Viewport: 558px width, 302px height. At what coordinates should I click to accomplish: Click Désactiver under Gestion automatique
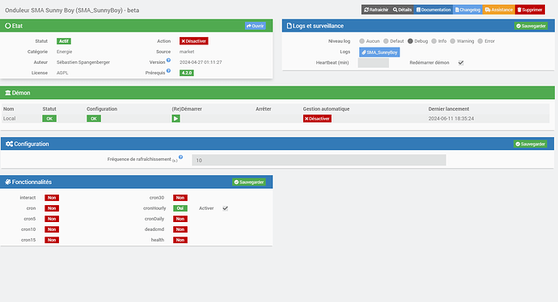[x=317, y=119]
